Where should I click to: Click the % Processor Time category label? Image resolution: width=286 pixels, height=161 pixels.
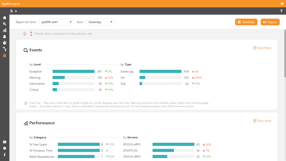(x=41, y=151)
